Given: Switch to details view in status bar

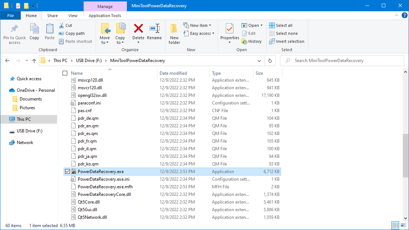Looking at the screenshot, I should point(396,225).
